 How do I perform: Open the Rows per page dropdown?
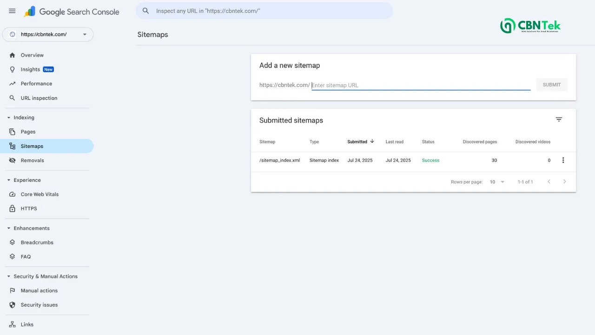pyautogui.click(x=497, y=182)
